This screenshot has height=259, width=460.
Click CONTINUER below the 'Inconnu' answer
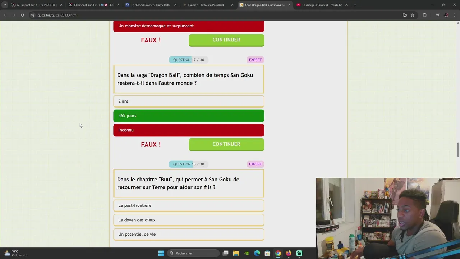tap(226, 144)
